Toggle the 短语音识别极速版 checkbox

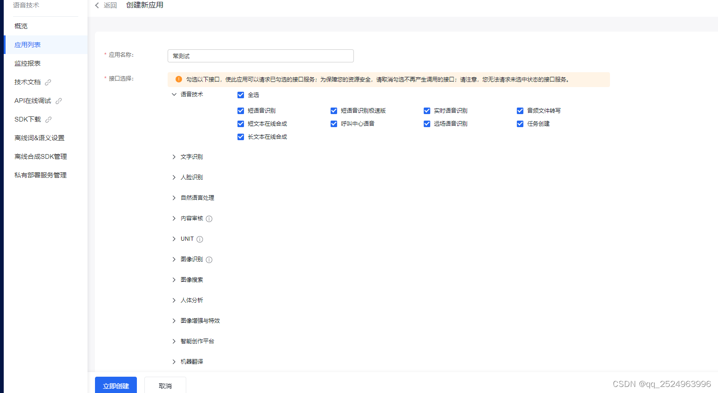[334, 111]
